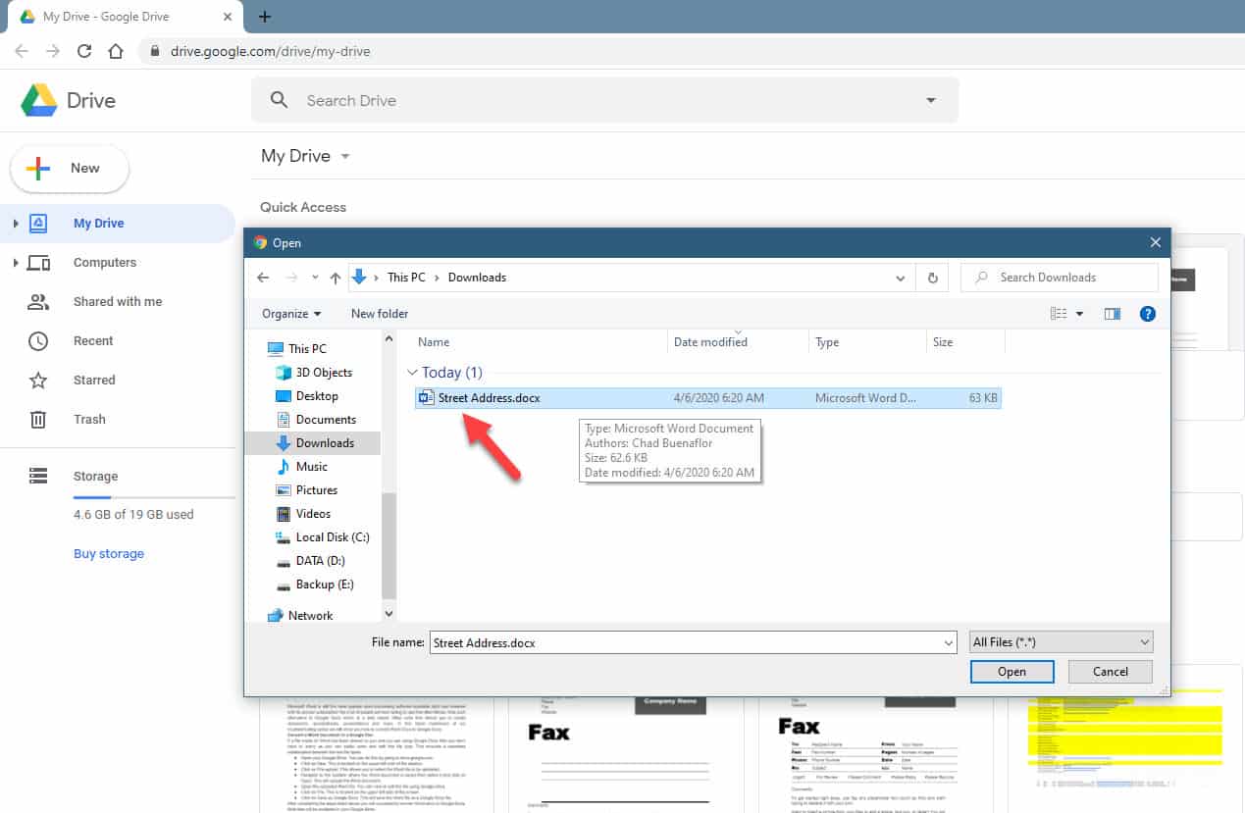The width and height of the screenshot is (1245, 813).
Task: Click Up one level arrow in dialog
Action: coord(336,279)
